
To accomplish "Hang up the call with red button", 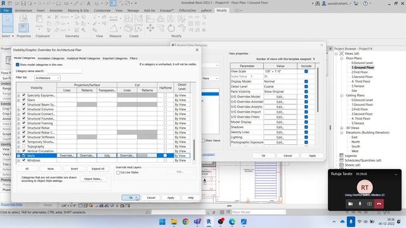I will 379,204.
